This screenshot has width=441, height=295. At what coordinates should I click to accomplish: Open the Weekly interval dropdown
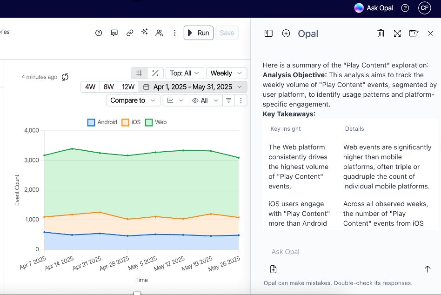(x=226, y=73)
